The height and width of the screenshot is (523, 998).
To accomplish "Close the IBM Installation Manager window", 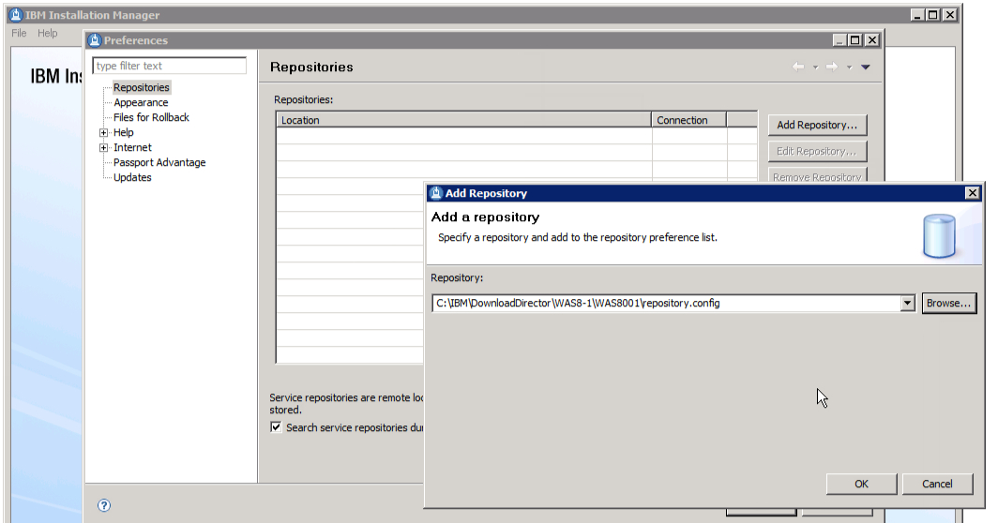I will 949,15.
